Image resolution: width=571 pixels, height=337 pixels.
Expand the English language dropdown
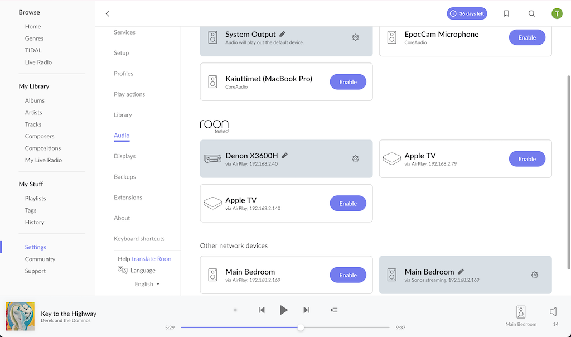click(147, 284)
